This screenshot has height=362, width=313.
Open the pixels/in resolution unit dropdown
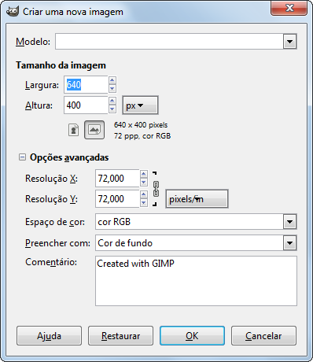click(197, 199)
